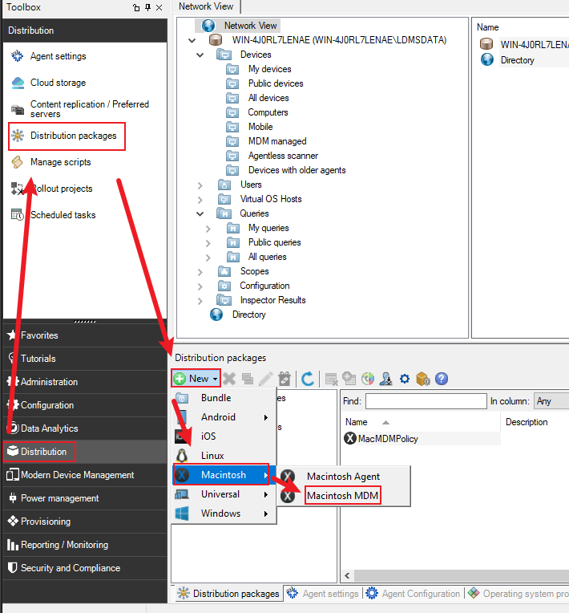Click the Manage scripts scroll icon
This screenshot has width=569, height=613.
tap(18, 162)
